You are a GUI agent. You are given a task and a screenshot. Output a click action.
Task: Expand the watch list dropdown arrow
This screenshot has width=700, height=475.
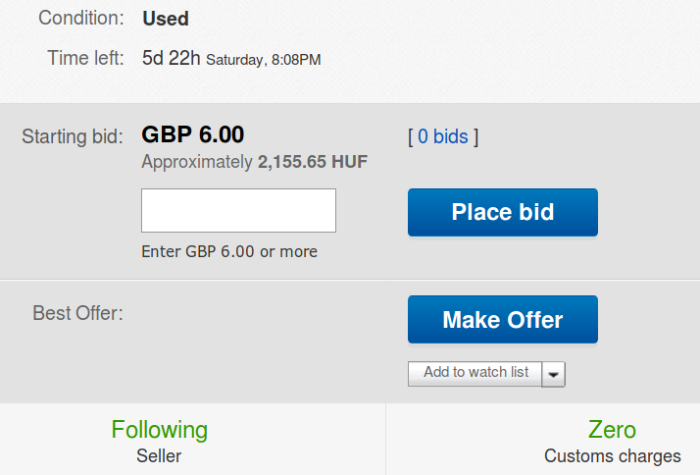tap(554, 374)
